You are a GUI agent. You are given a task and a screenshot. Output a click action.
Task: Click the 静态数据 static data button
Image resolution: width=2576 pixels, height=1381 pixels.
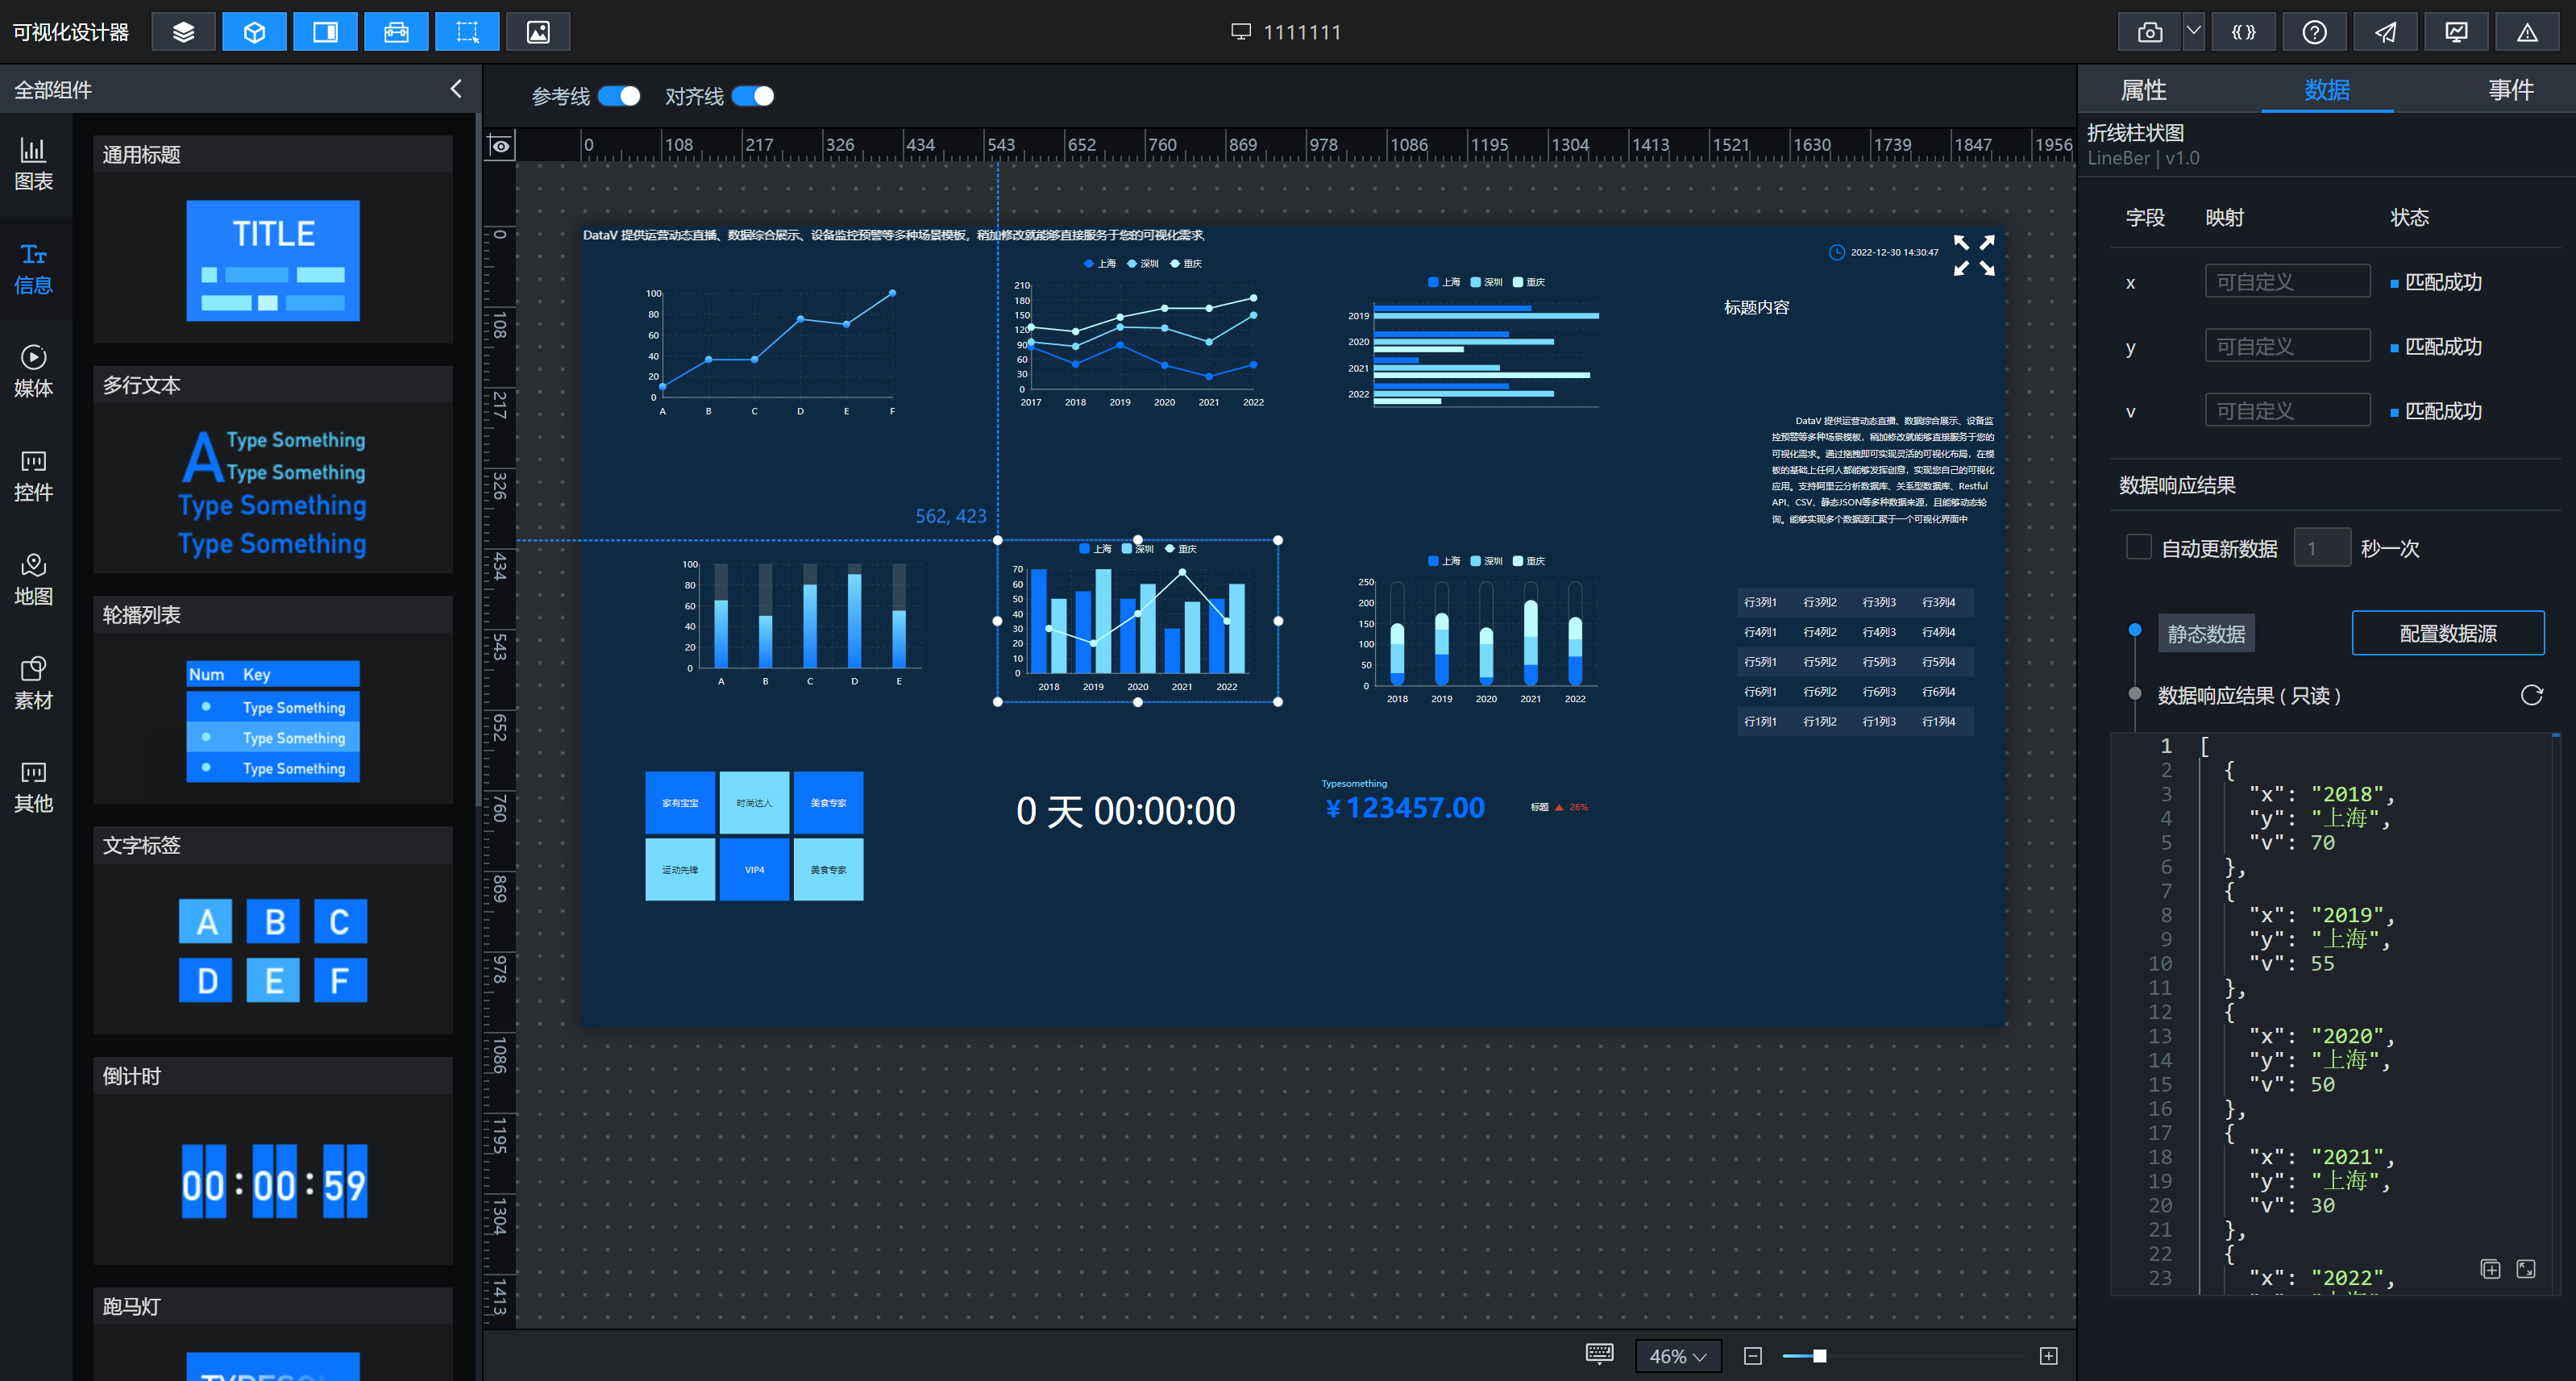coord(2206,633)
